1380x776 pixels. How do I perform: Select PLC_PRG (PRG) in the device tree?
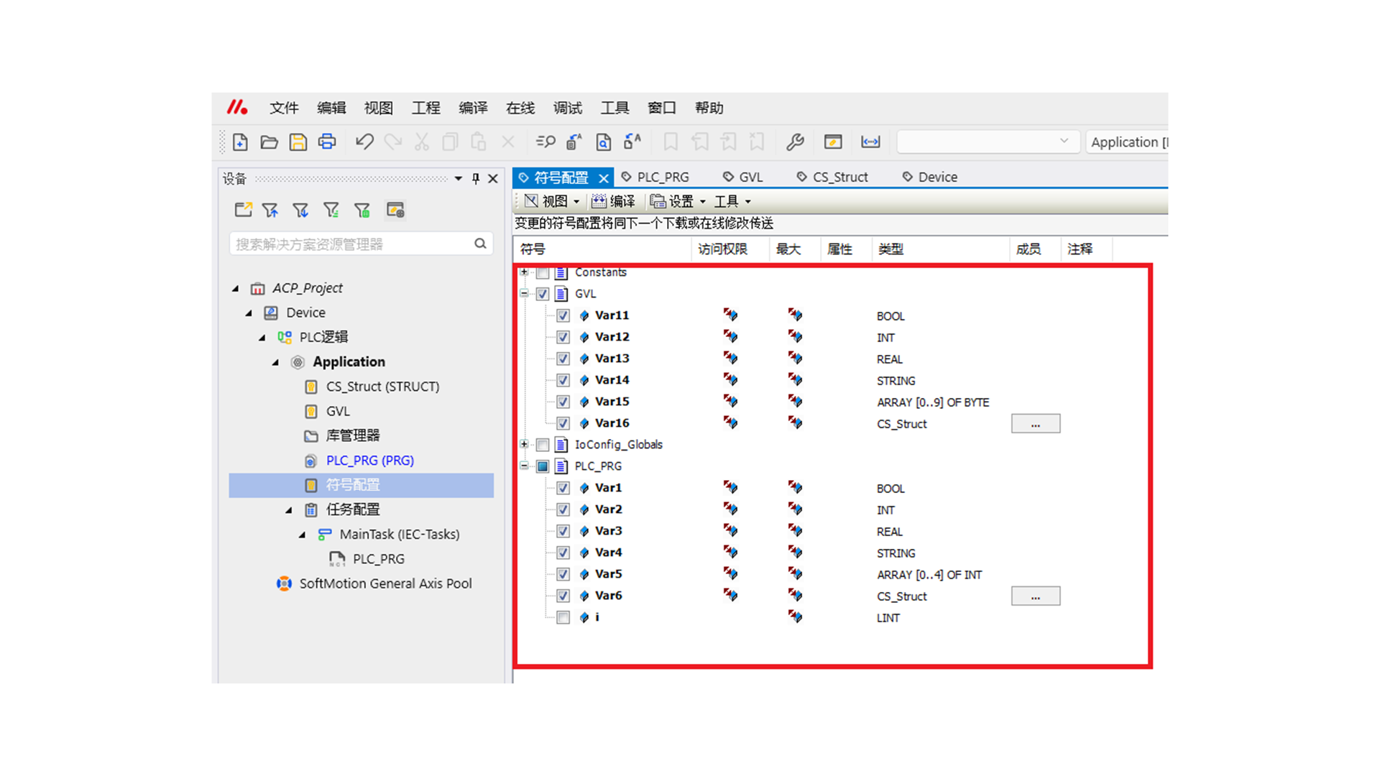(x=369, y=461)
